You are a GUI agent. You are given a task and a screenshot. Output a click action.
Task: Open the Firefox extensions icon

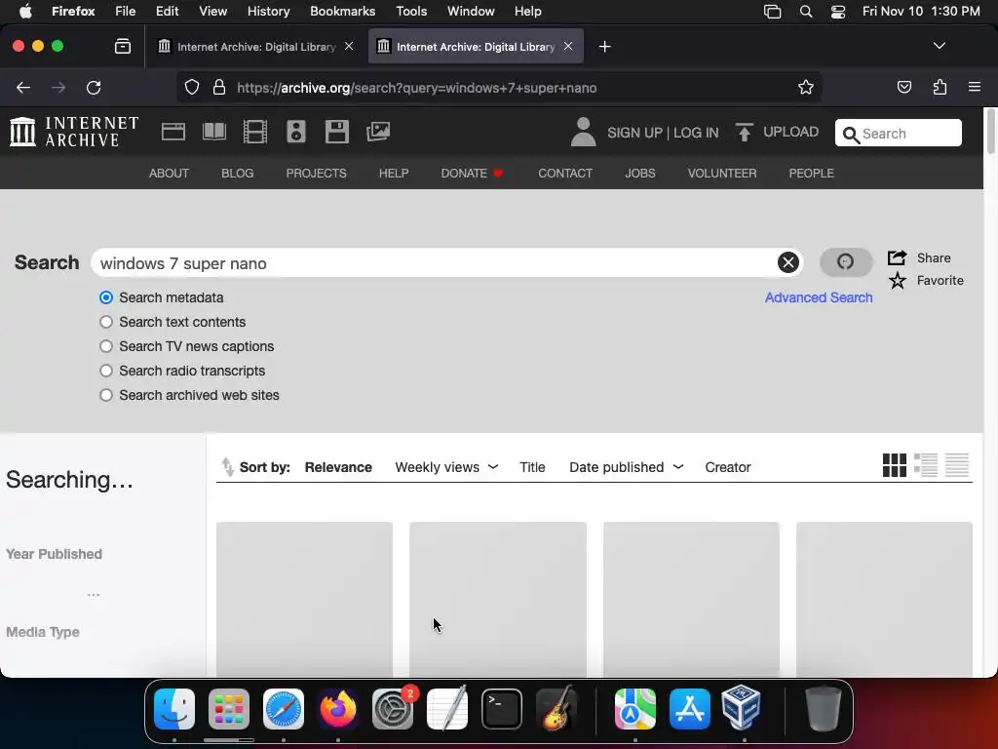pos(940,87)
